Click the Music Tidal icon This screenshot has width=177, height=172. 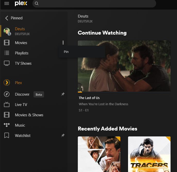click(7, 125)
